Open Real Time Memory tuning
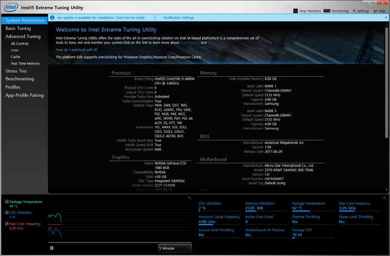 tap(25, 64)
